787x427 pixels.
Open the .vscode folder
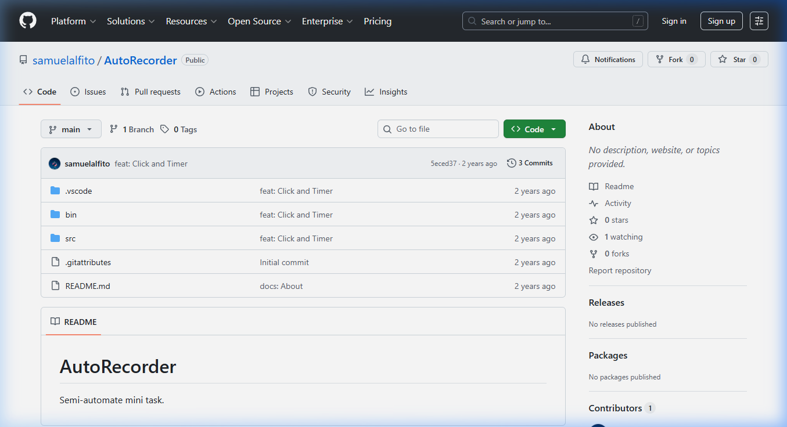click(x=78, y=191)
